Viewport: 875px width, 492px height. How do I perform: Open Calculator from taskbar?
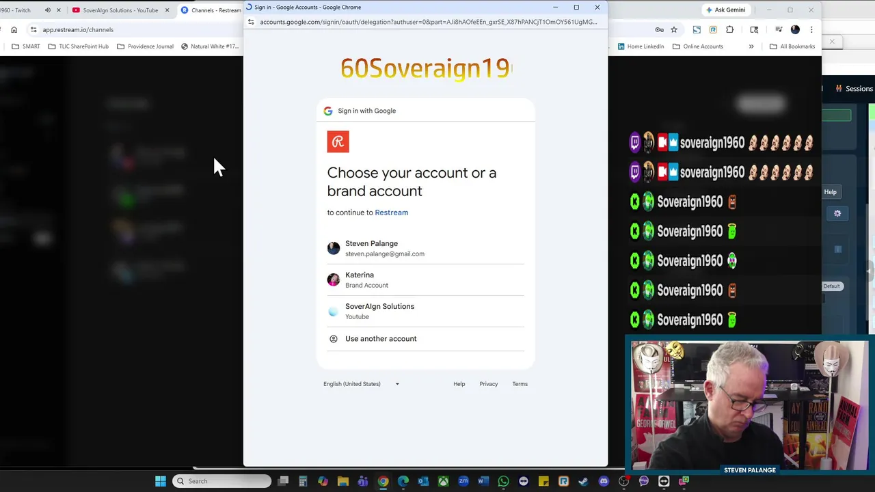pyautogui.click(x=303, y=481)
